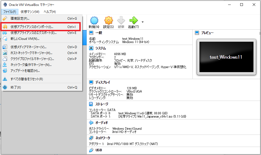This screenshot has width=261, height=155.
Task: Start VM with green arrow (起動)
Action: pyautogui.click(x=134, y=20)
